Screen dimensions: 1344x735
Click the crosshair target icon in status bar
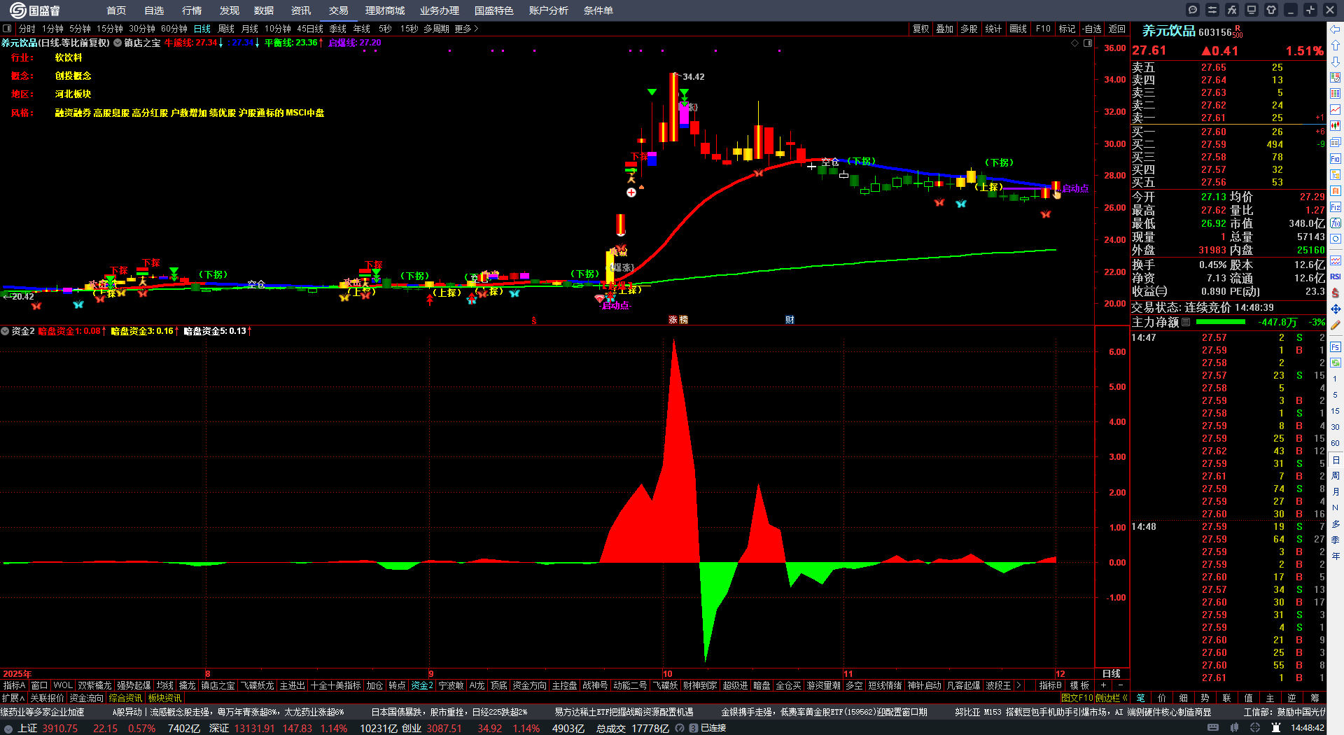pyautogui.click(x=1255, y=728)
